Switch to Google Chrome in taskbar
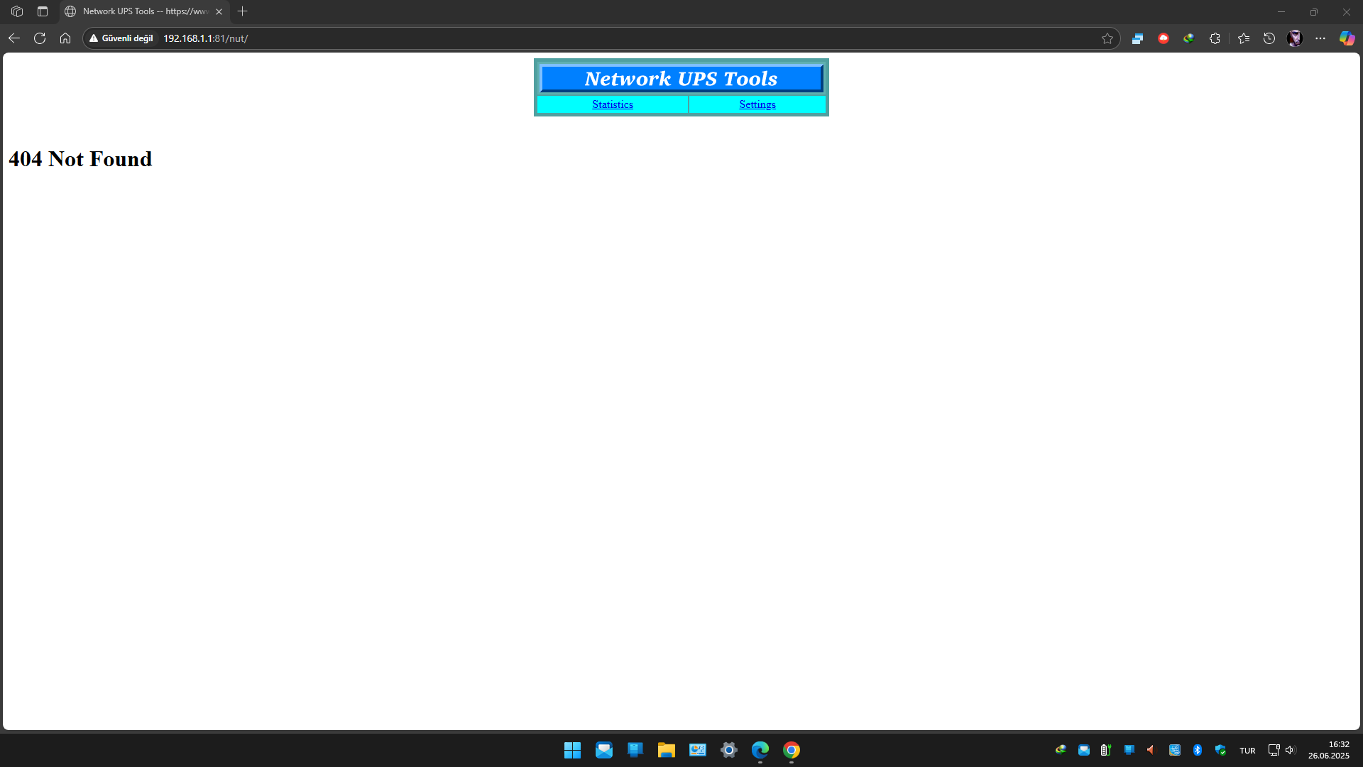 (x=792, y=750)
